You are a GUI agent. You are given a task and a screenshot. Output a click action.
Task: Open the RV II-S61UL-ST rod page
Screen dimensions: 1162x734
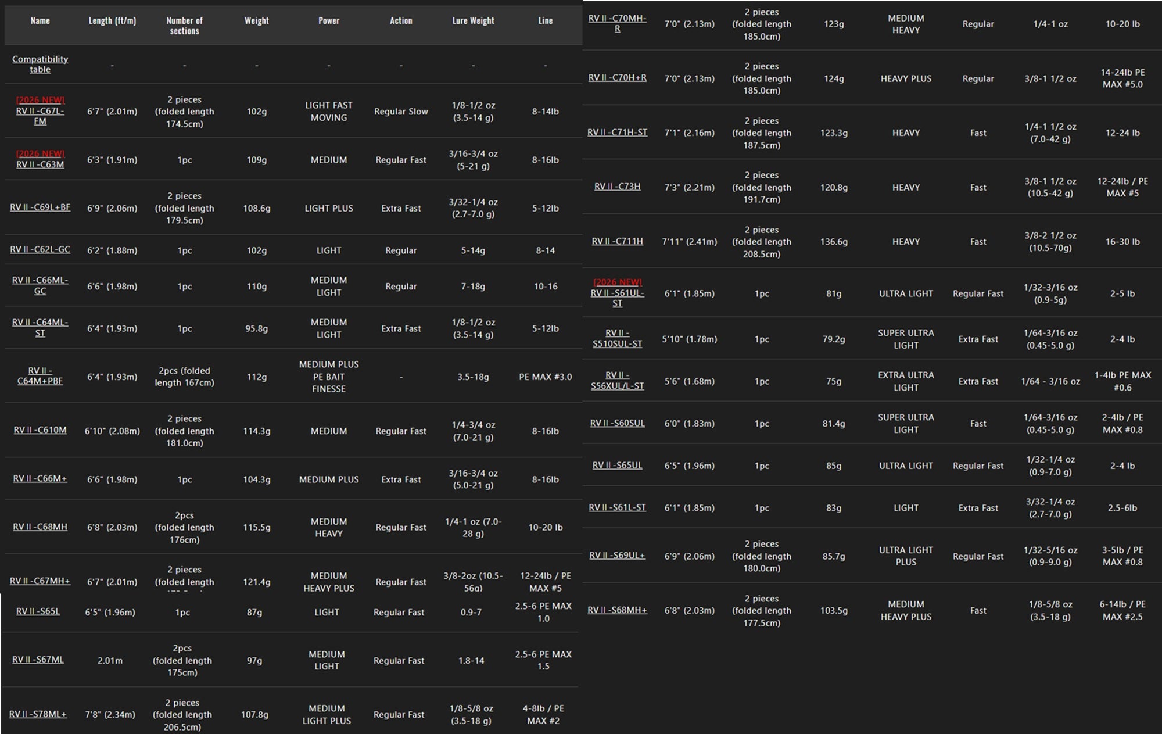pos(617,298)
